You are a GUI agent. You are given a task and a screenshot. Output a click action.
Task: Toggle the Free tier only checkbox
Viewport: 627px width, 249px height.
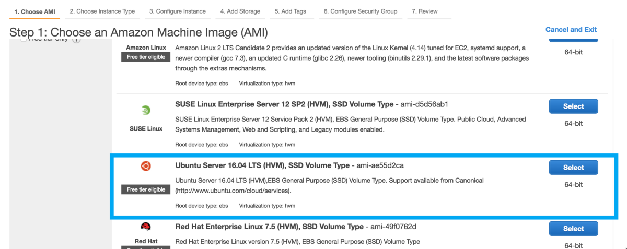pyautogui.click(x=24, y=40)
